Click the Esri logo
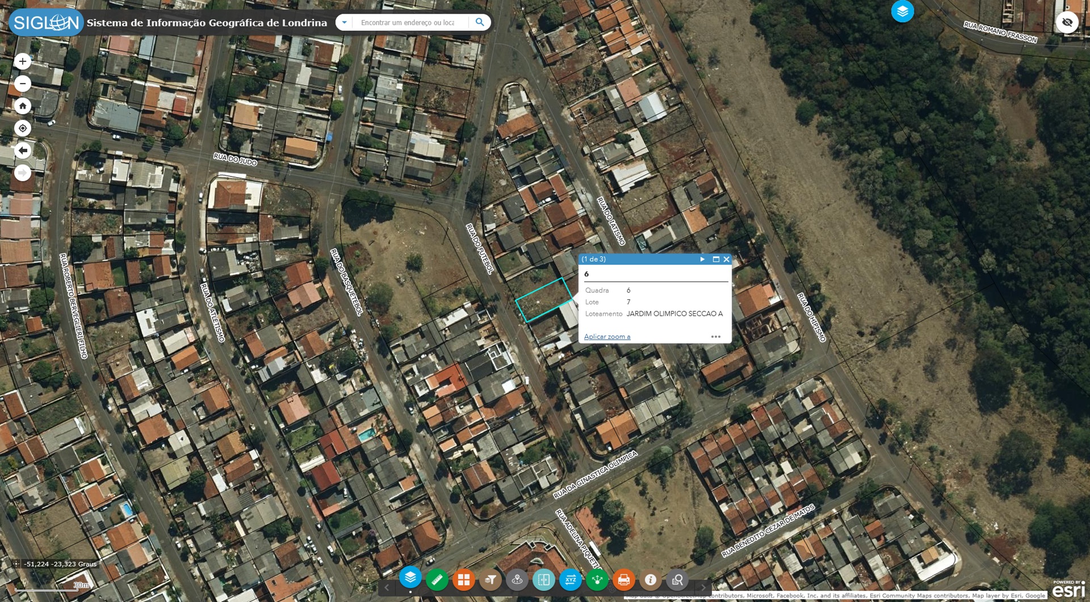 (x=1068, y=590)
